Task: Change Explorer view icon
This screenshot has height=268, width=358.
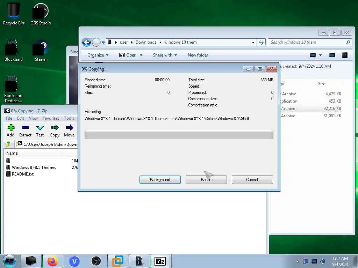Action: point(313,55)
